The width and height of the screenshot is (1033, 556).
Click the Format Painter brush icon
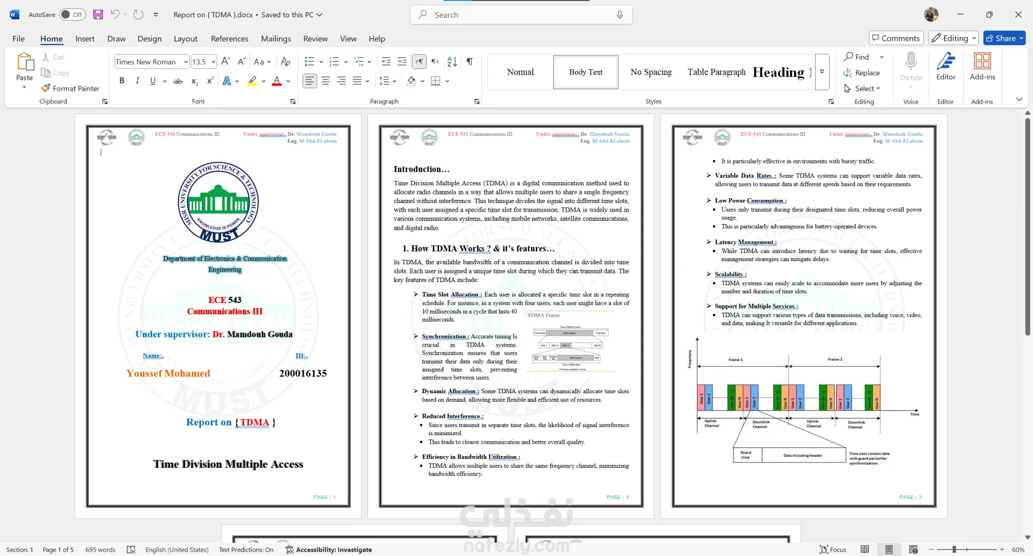click(x=46, y=88)
